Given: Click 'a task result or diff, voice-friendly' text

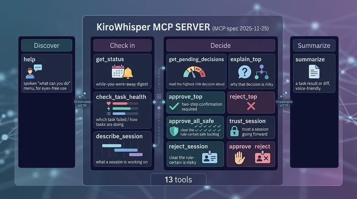Looking at the screenshot, I should [313, 86].
